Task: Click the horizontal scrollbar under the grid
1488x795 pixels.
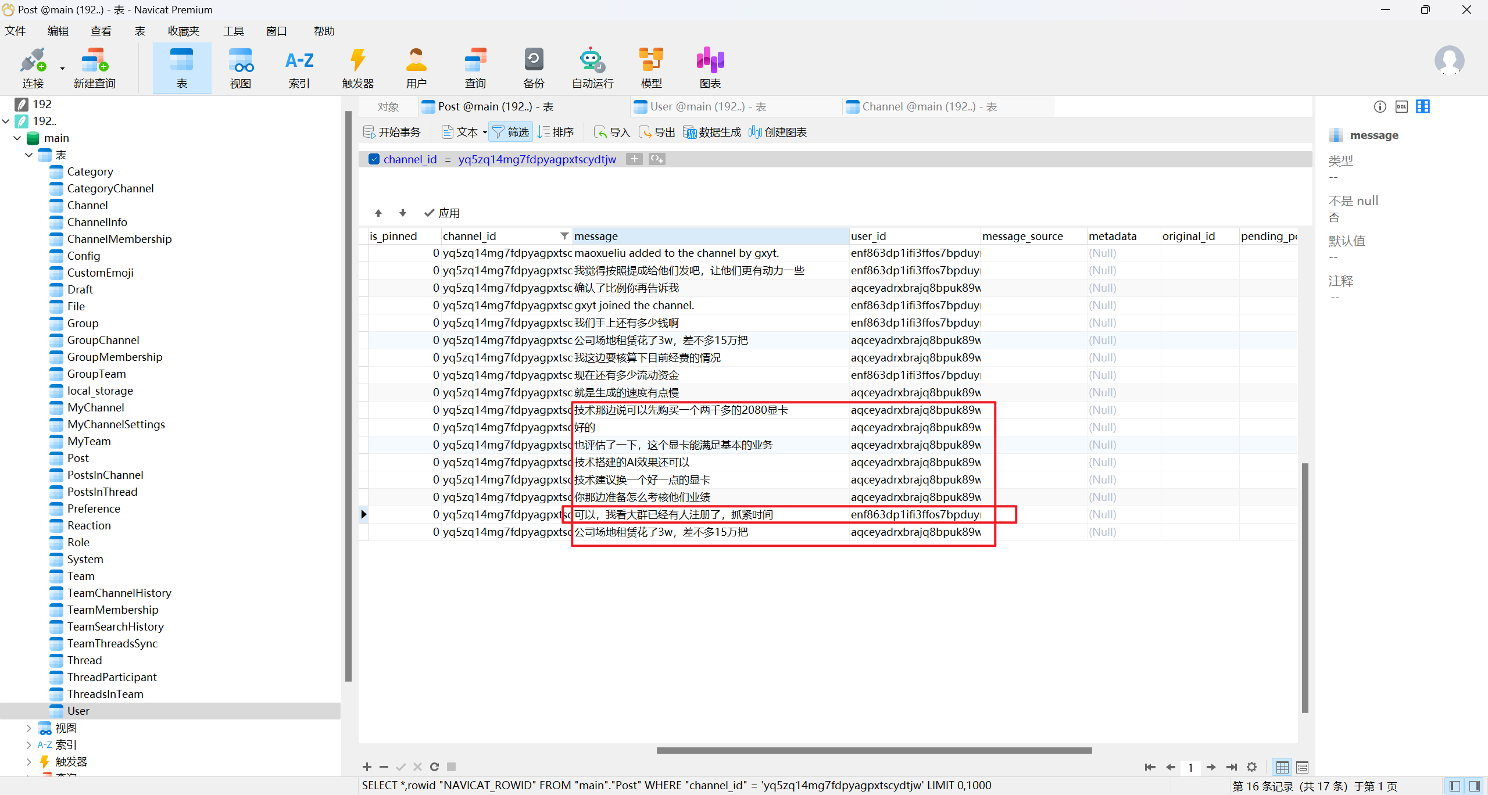Action: point(874,750)
